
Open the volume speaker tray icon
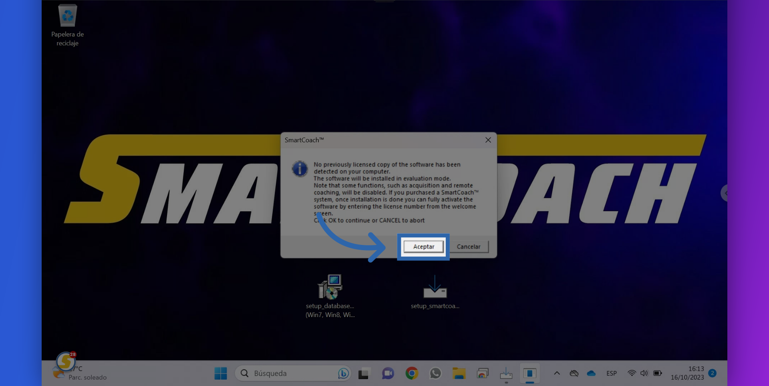(644, 373)
